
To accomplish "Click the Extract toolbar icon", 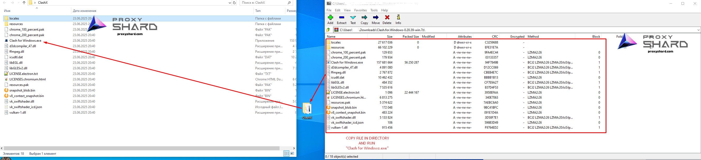I will coord(342,19).
